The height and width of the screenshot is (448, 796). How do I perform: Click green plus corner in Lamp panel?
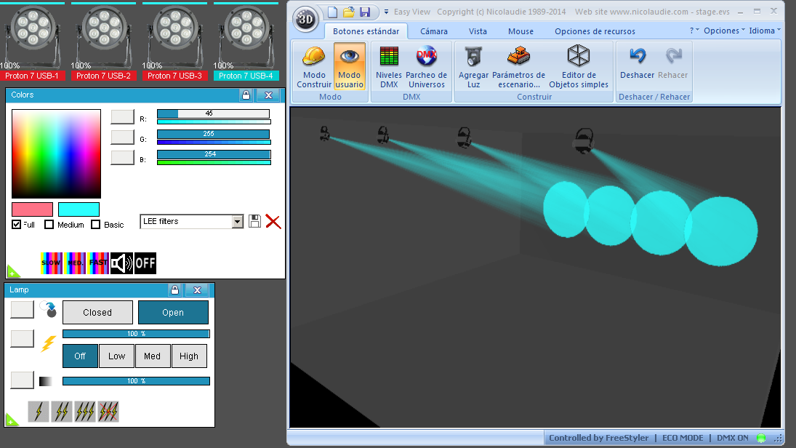coord(11,420)
